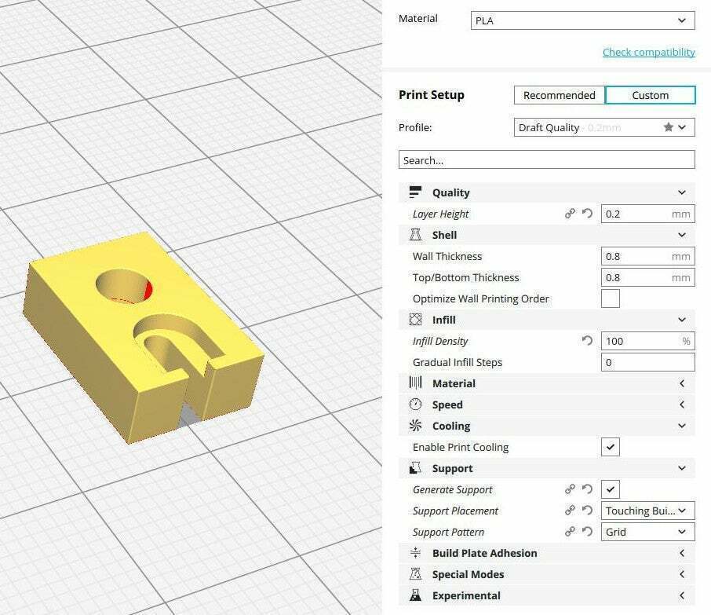
Task: Edit the Infill Density value field
Action: point(648,341)
